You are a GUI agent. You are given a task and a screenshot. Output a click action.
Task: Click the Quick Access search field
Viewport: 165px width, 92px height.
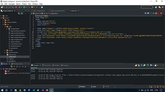pos(146,7)
